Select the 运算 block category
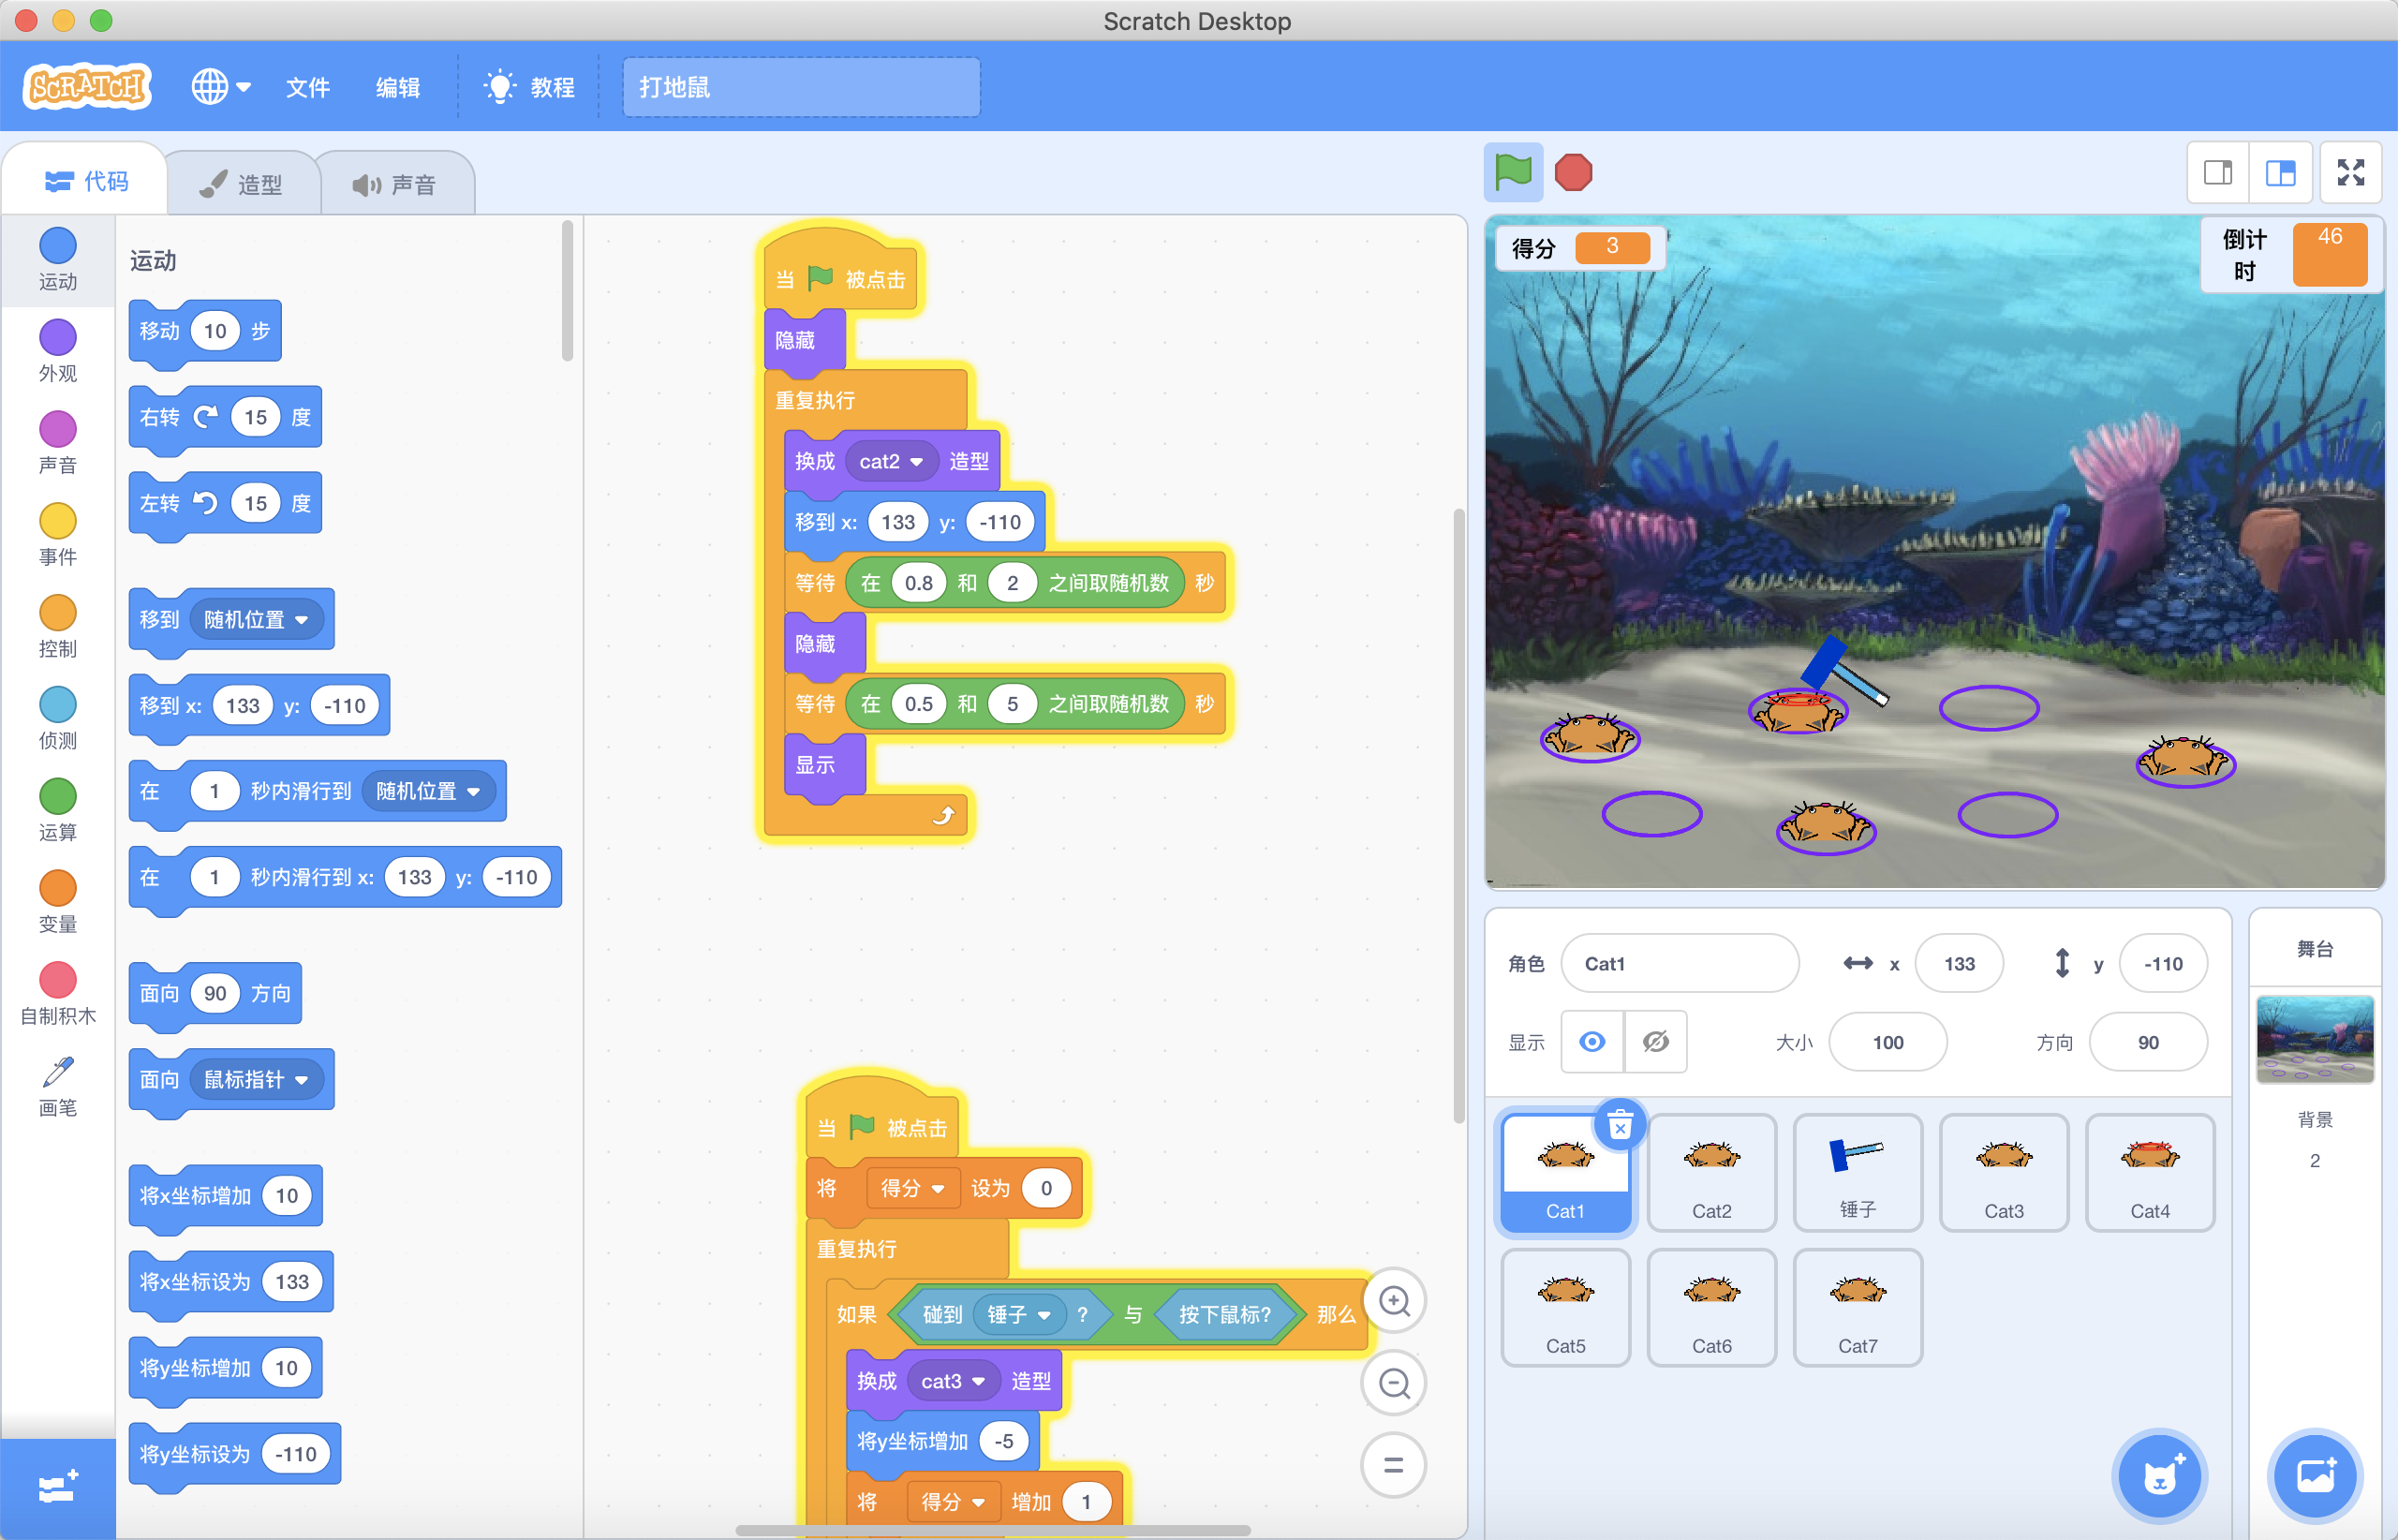 click(x=58, y=811)
